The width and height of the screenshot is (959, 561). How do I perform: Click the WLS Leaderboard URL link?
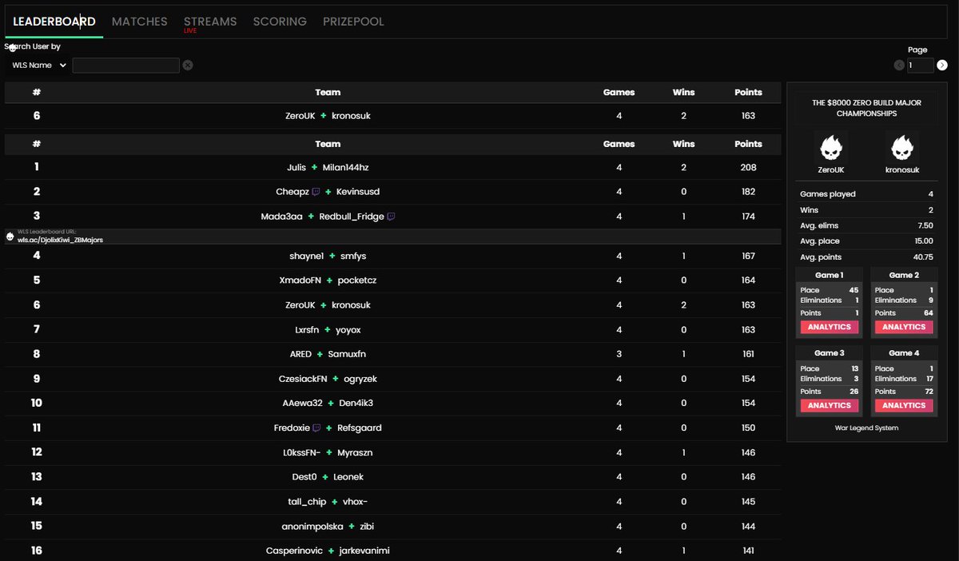[60, 240]
